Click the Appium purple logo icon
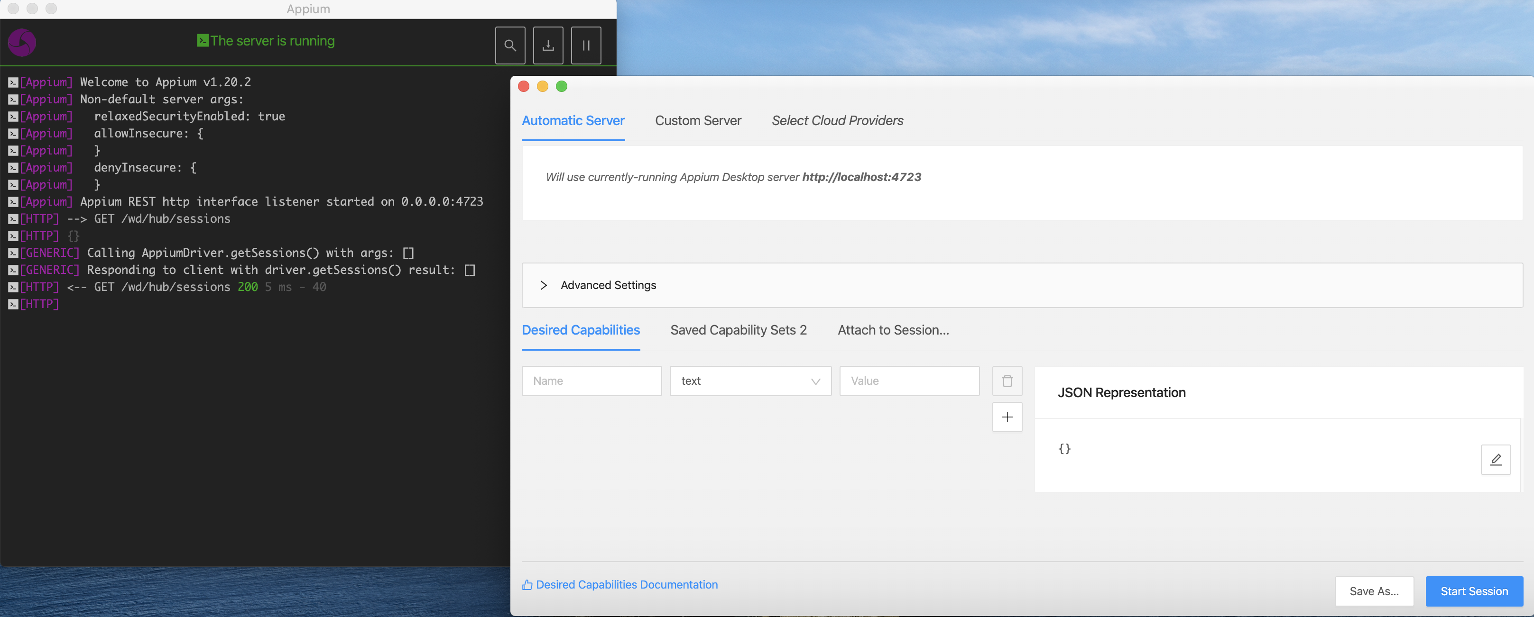This screenshot has width=1534, height=617. pyautogui.click(x=22, y=43)
